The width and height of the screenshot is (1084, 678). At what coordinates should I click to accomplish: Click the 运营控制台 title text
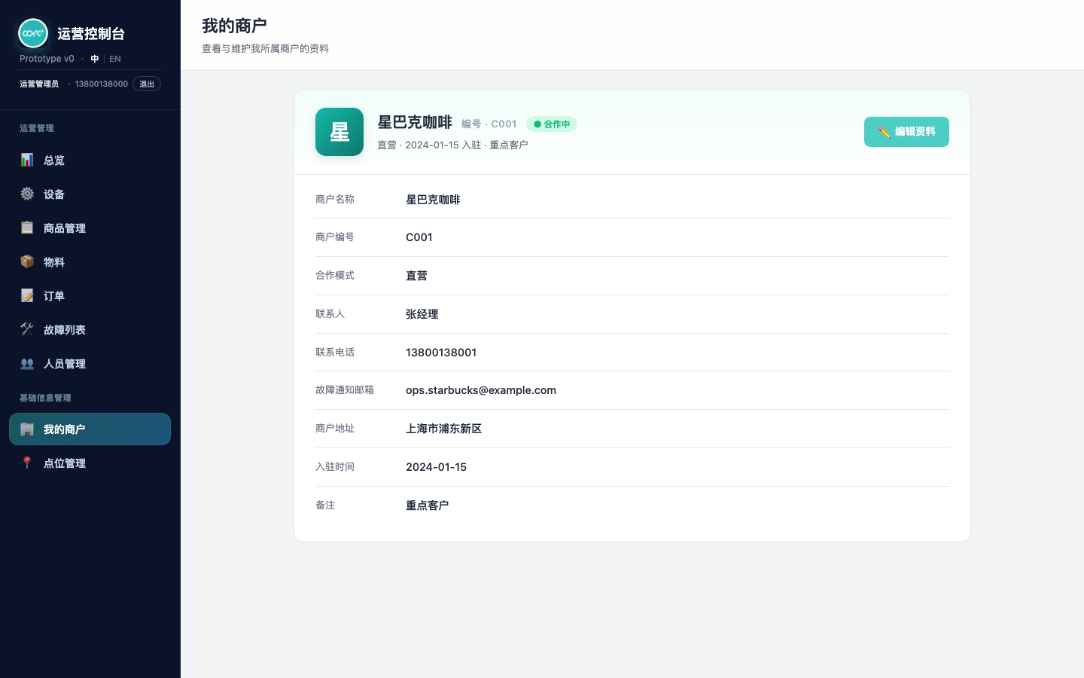[91, 33]
